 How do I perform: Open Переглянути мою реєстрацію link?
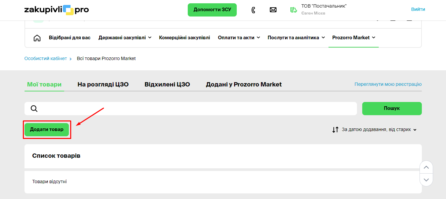pyautogui.click(x=388, y=84)
